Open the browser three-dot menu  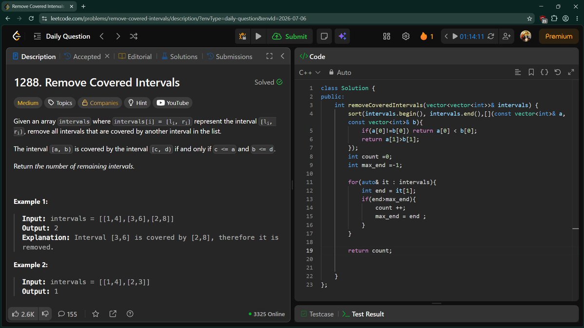point(577,18)
